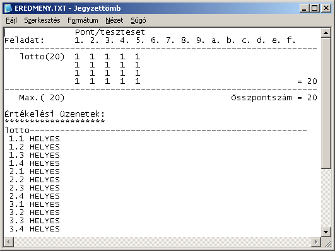335x251 pixels.
Task: Click the Notepad icon in title bar
Action: pos(8,8)
